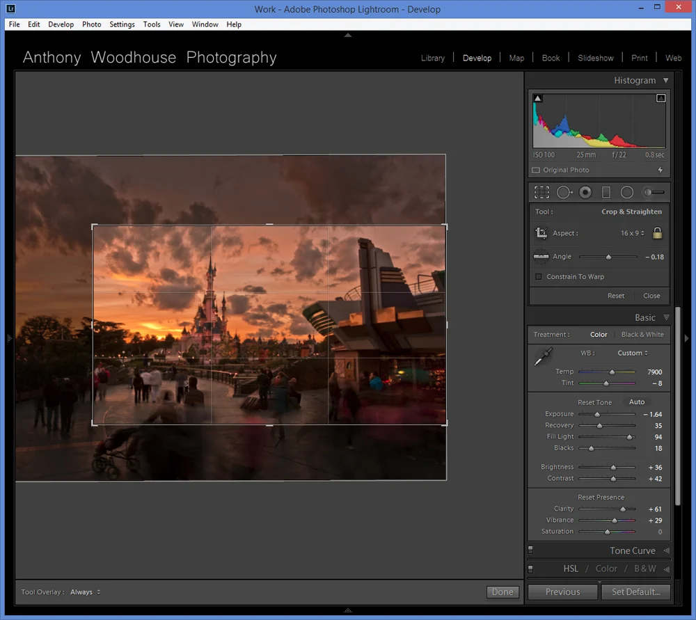Reset the crop using Reset button

[616, 296]
